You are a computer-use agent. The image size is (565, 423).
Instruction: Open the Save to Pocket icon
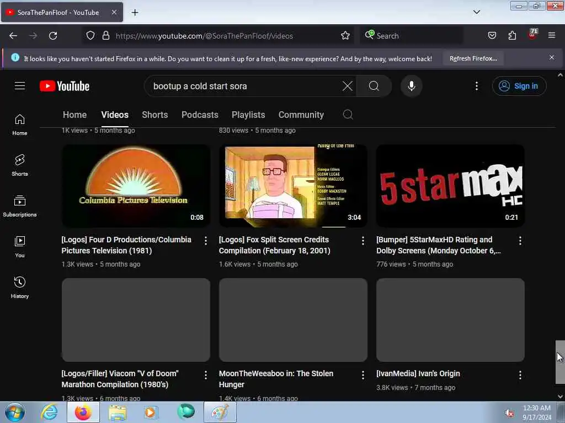[492, 36]
